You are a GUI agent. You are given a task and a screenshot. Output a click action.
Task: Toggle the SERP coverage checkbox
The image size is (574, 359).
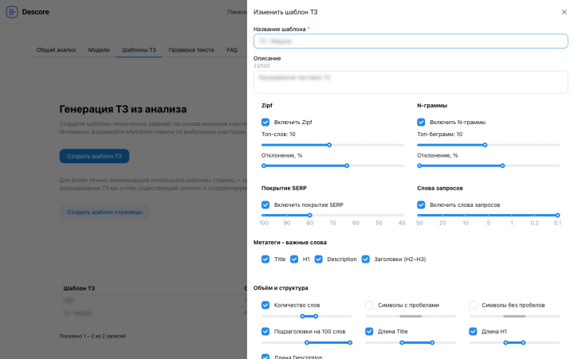click(x=265, y=205)
